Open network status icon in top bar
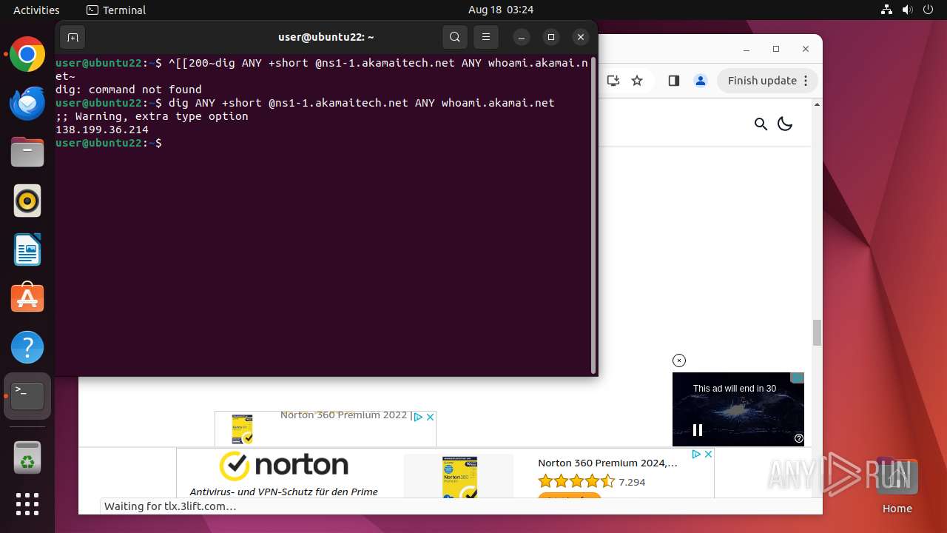The height and width of the screenshot is (533, 947). point(887,10)
